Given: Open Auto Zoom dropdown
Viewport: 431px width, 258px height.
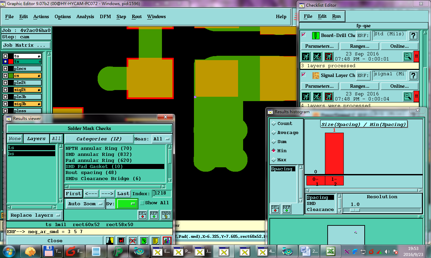Looking at the screenshot, I should (x=85, y=204).
